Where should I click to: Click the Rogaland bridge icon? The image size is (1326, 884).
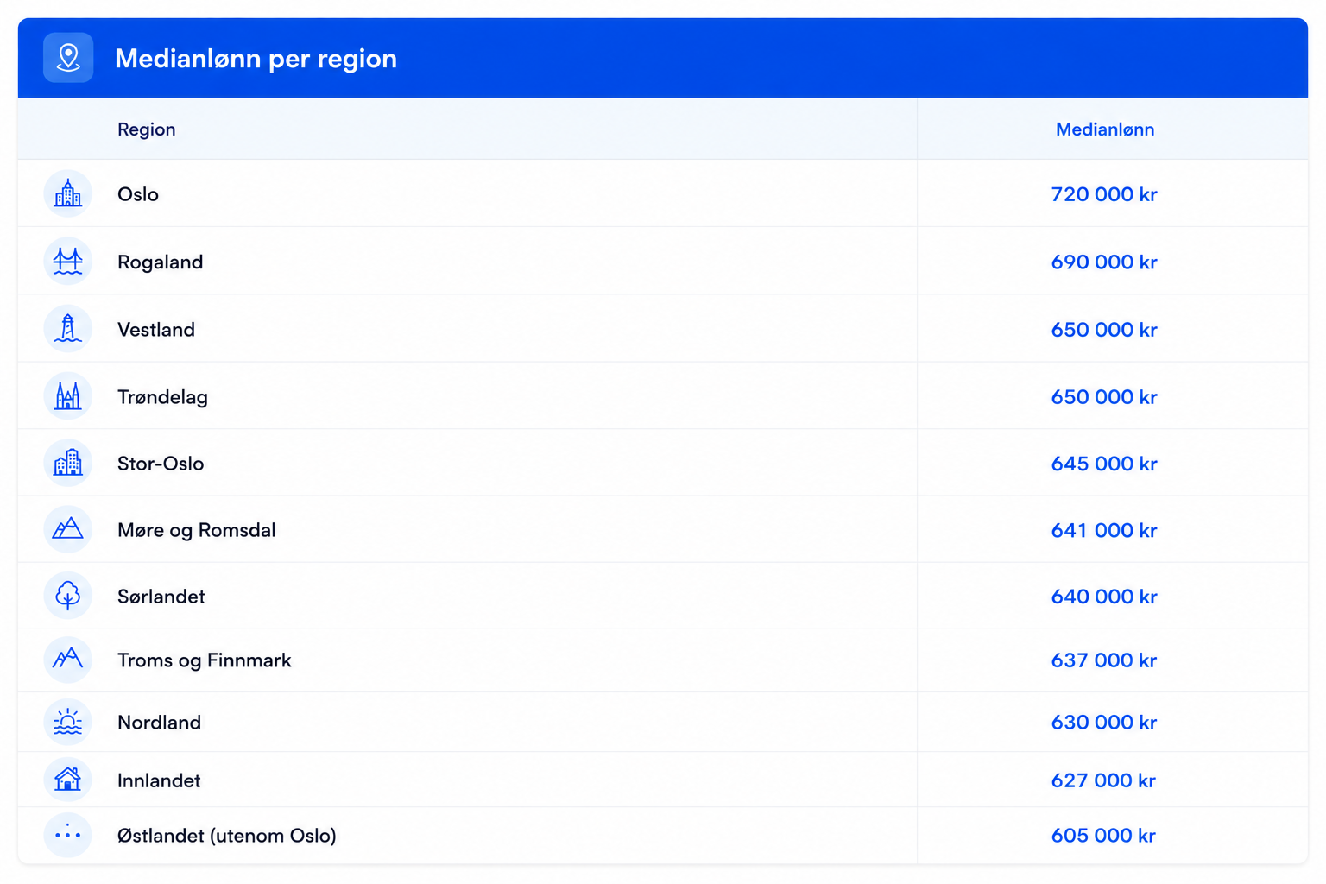(x=68, y=261)
